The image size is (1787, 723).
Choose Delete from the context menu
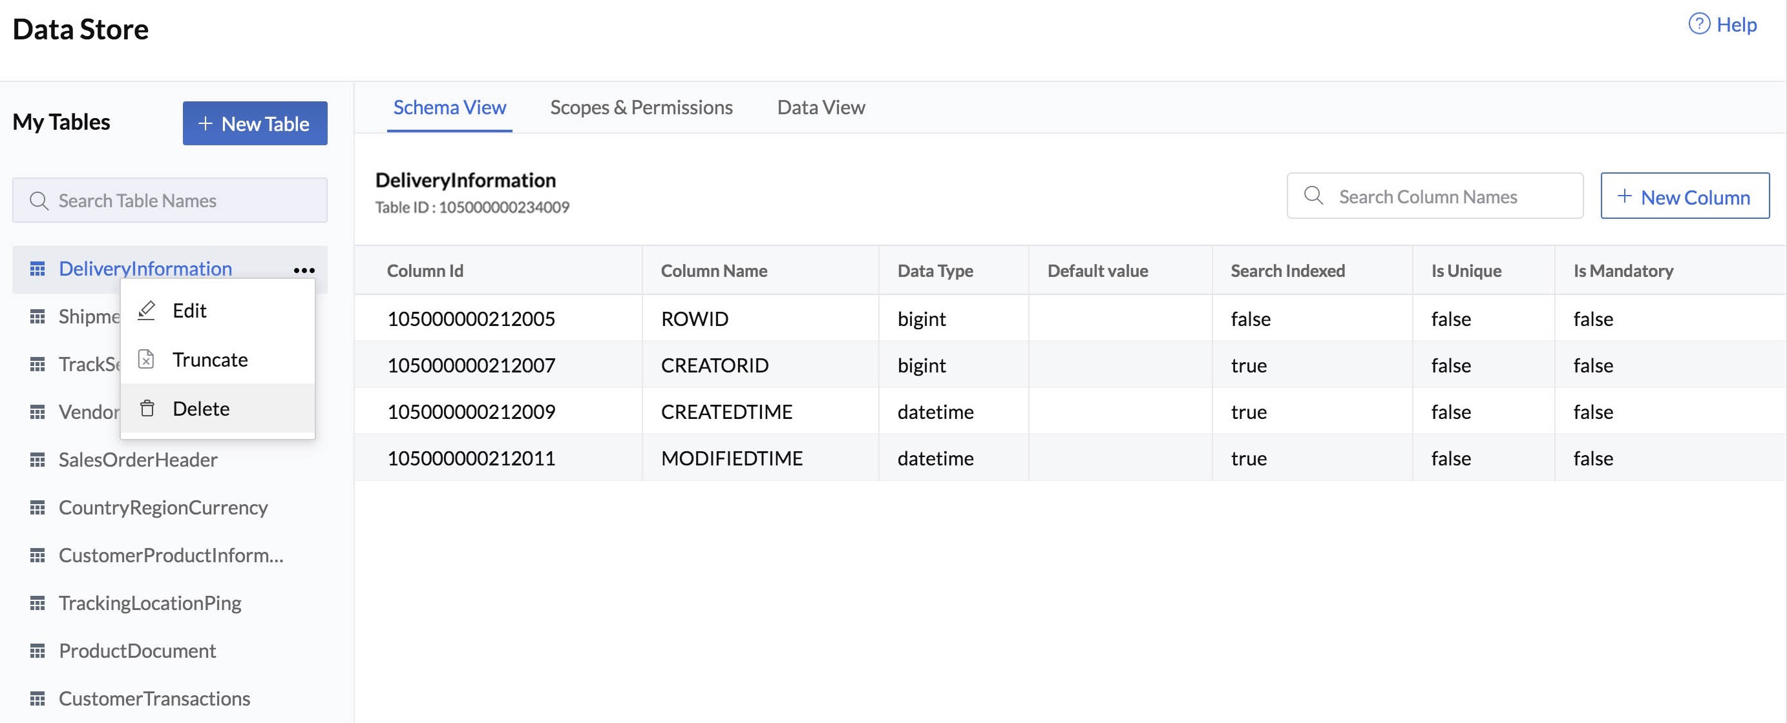pyautogui.click(x=200, y=408)
